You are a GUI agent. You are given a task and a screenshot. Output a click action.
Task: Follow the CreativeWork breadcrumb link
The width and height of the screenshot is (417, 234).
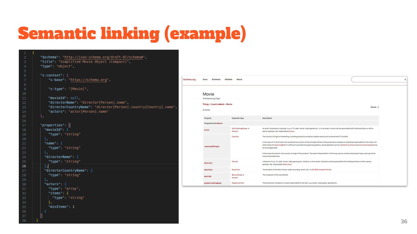pyautogui.click(x=217, y=104)
